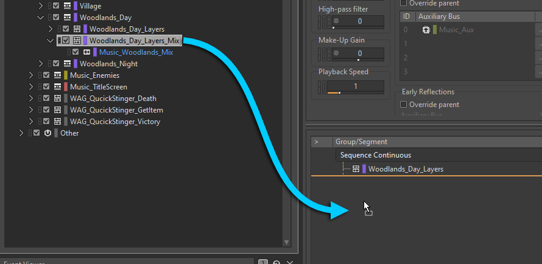Click the Make-Up Gain value field
Screen dimensions: 542x264
tap(359, 54)
